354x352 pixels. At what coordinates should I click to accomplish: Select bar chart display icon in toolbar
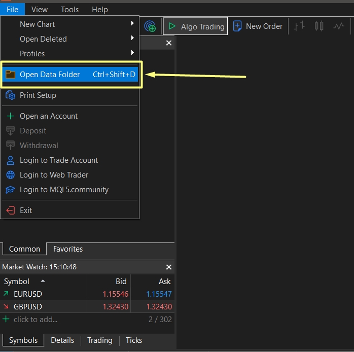point(299,26)
